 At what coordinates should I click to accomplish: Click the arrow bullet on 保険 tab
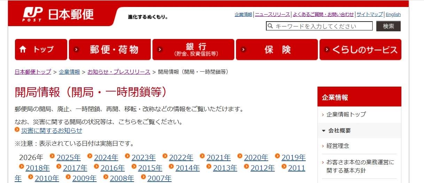coord(244,49)
